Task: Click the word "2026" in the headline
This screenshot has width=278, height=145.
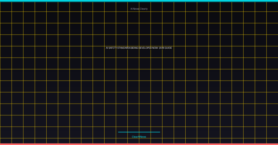Action: 161,48
